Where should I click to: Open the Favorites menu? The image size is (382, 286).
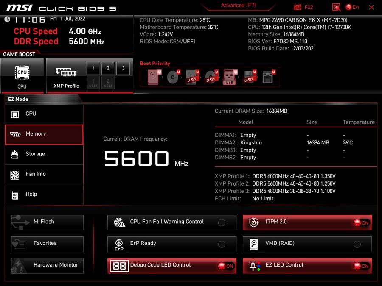[47, 244]
